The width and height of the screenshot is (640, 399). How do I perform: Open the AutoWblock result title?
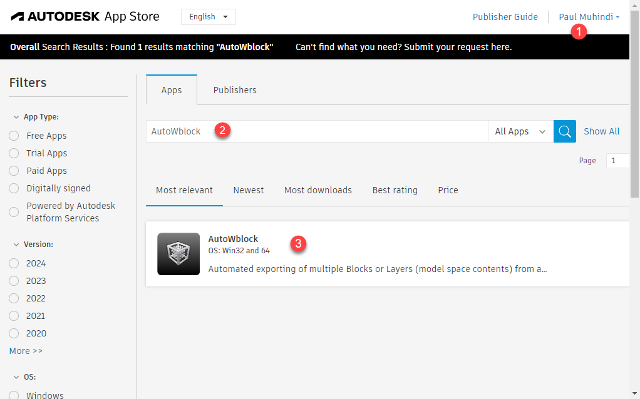tap(233, 239)
